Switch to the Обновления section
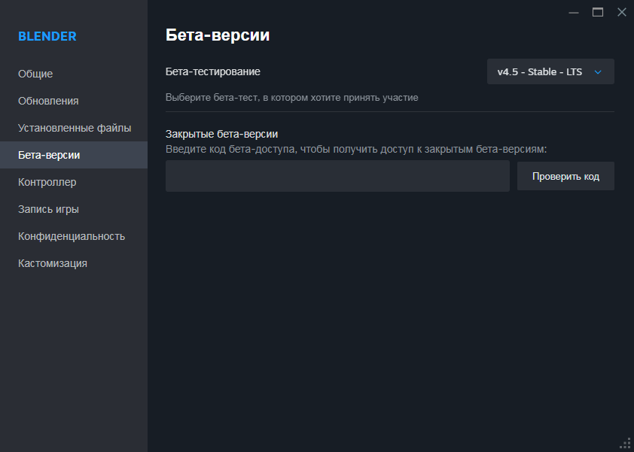Screen dimensions: 634x452 tap(48, 101)
